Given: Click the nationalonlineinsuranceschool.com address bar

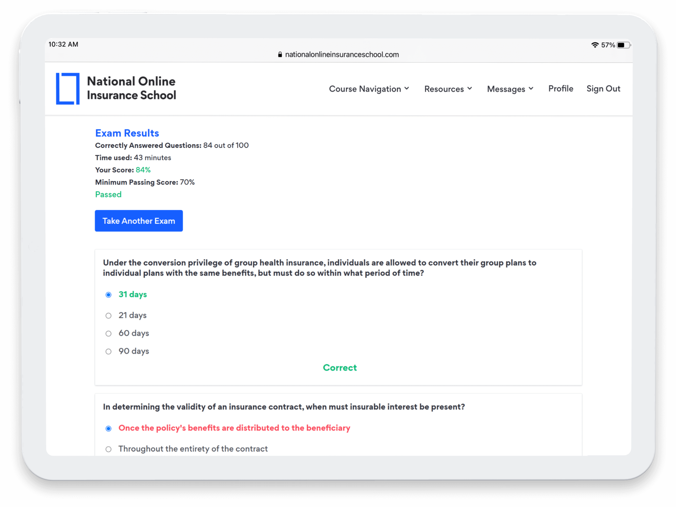Looking at the screenshot, I should 341,55.
